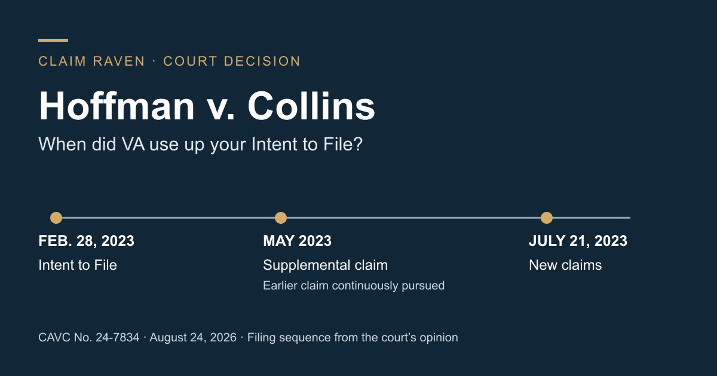Click the July 21, 2023 timeline dot
Screen dimensions: 717x376
pos(547,218)
